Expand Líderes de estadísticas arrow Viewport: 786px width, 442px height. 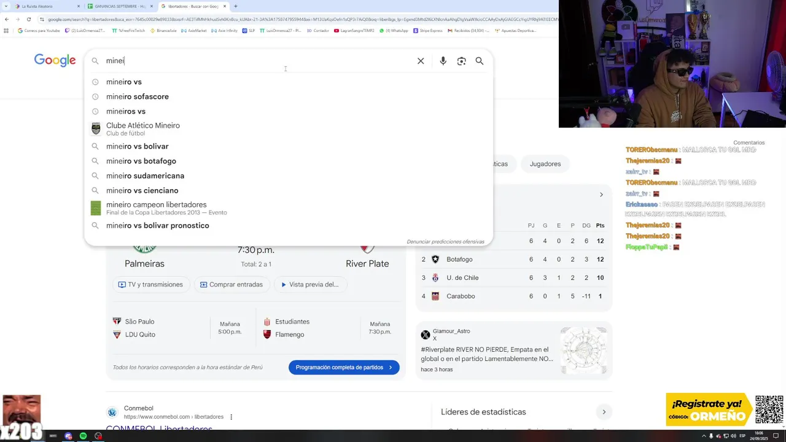[604, 412]
